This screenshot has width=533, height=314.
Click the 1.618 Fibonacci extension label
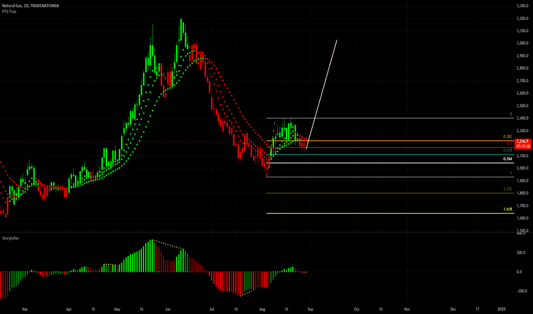tap(507, 209)
